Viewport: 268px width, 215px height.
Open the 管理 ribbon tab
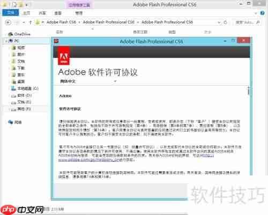coord(79,13)
